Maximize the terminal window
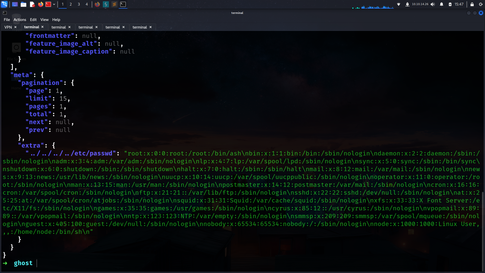The image size is (485, 273). coord(475,13)
